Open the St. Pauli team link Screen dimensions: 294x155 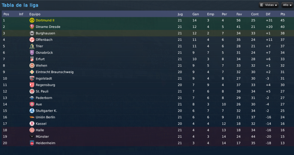tap(42, 91)
